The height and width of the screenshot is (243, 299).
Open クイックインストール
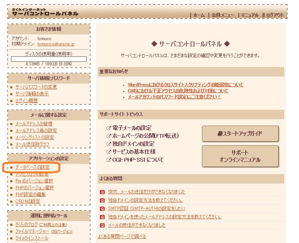click(x=32, y=238)
